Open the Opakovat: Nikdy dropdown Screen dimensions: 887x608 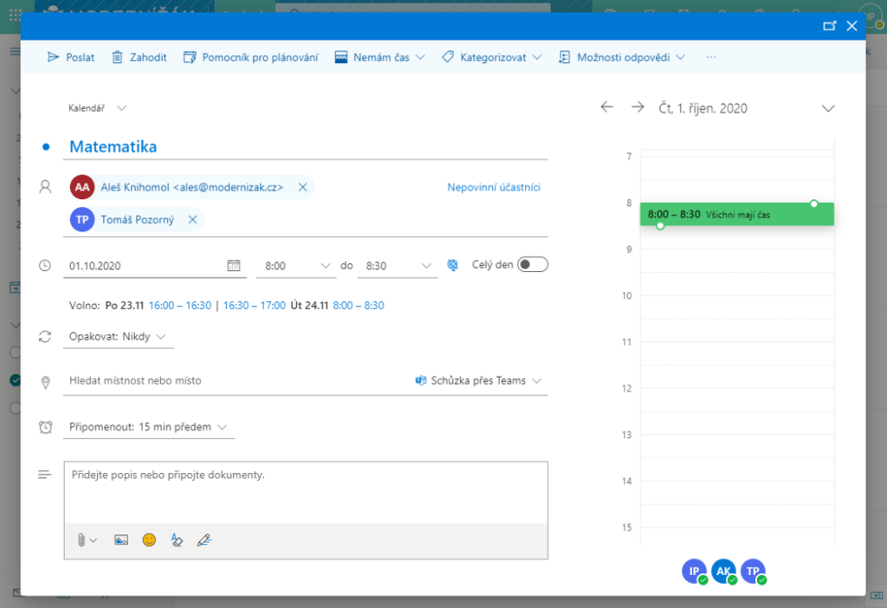pyautogui.click(x=119, y=336)
